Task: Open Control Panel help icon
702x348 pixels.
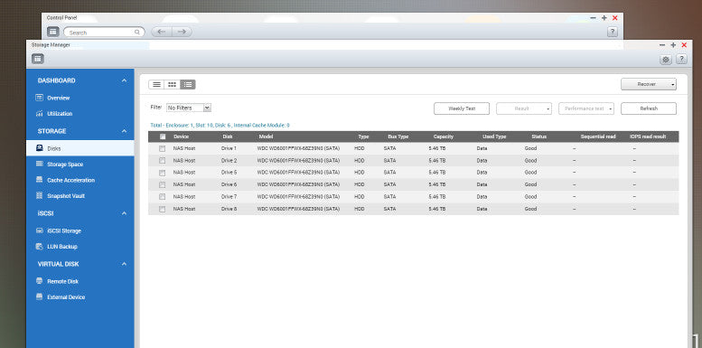Action: [613, 32]
